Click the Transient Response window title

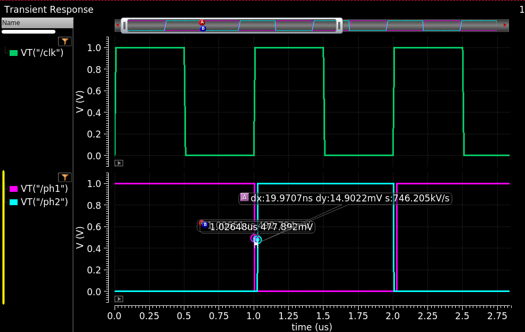pos(49,10)
